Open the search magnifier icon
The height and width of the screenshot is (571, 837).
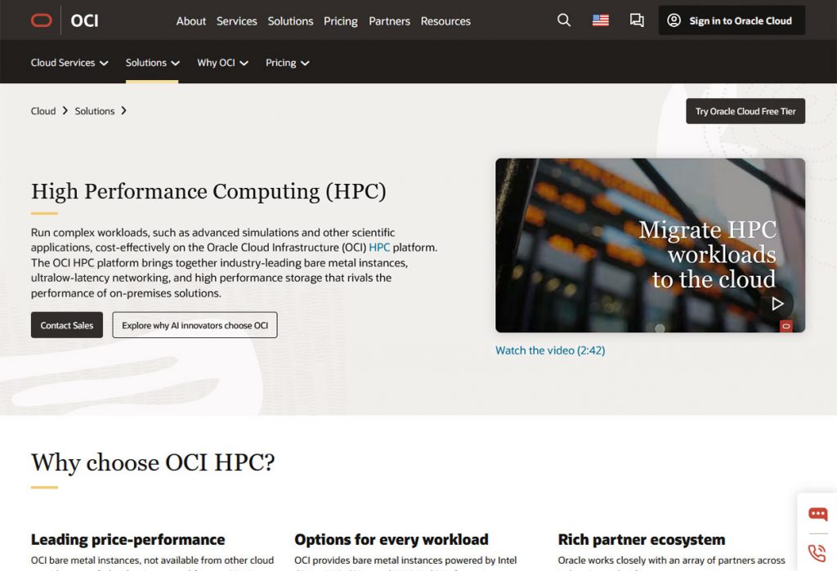click(x=564, y=20)
